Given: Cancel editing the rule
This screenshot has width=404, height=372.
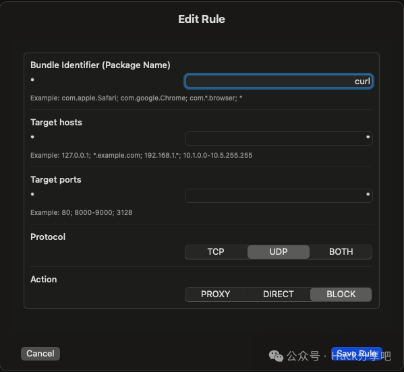Looking at the screenshot, I should [40, 353].
